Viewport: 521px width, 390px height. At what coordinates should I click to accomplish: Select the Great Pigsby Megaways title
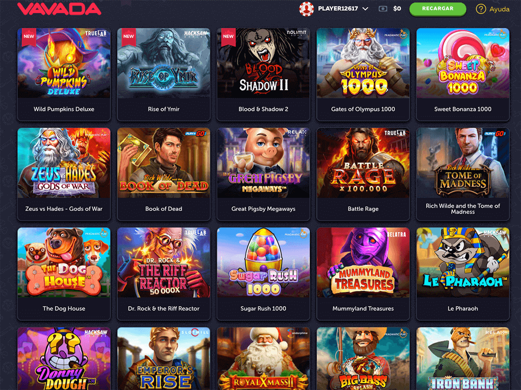[x=264, y=209]
